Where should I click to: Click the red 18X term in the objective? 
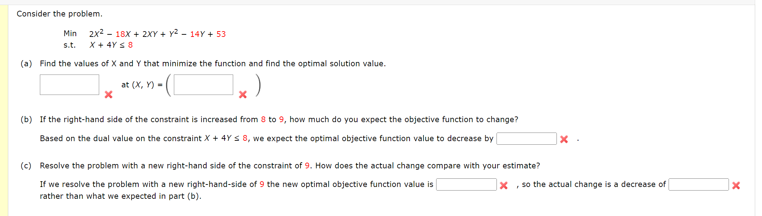tap(123, 34)
